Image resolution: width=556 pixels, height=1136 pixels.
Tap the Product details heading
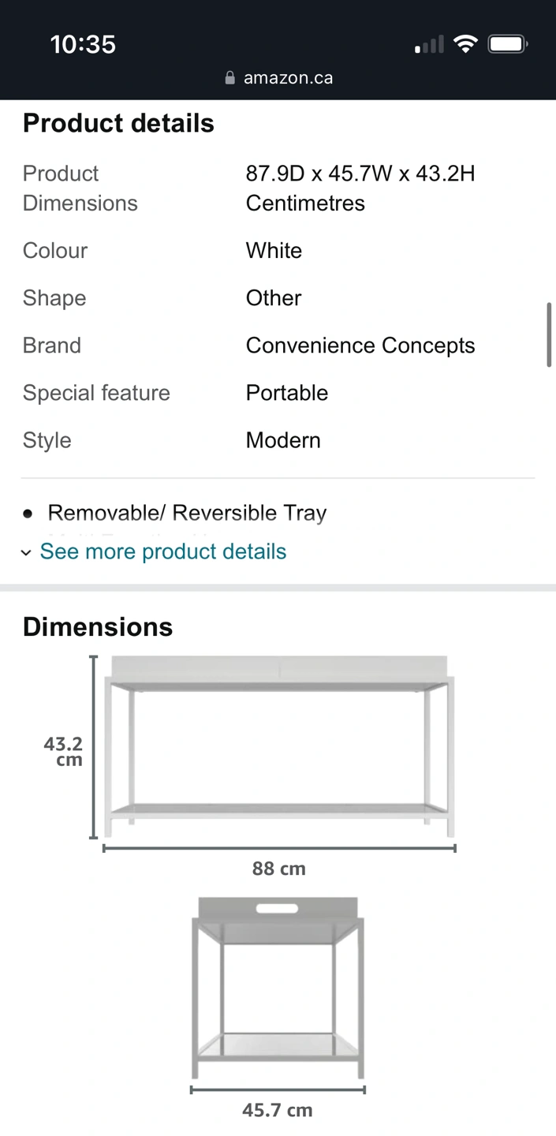coord(118,123)
